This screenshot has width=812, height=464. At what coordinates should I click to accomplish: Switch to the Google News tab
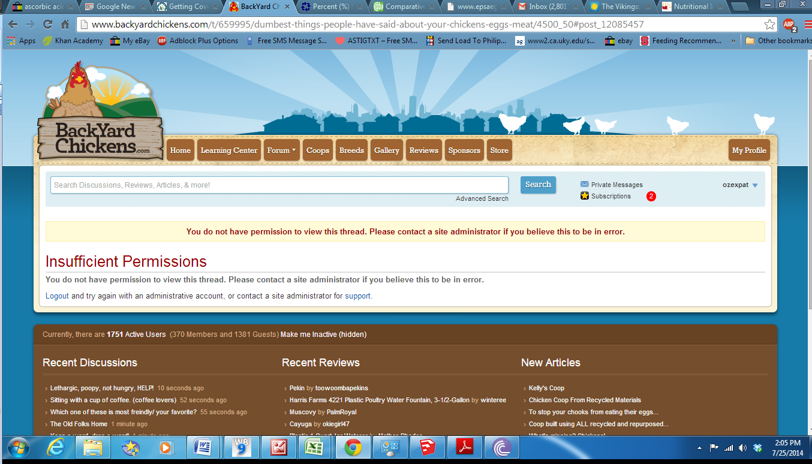pyautogui.click(x=115, y=7)
